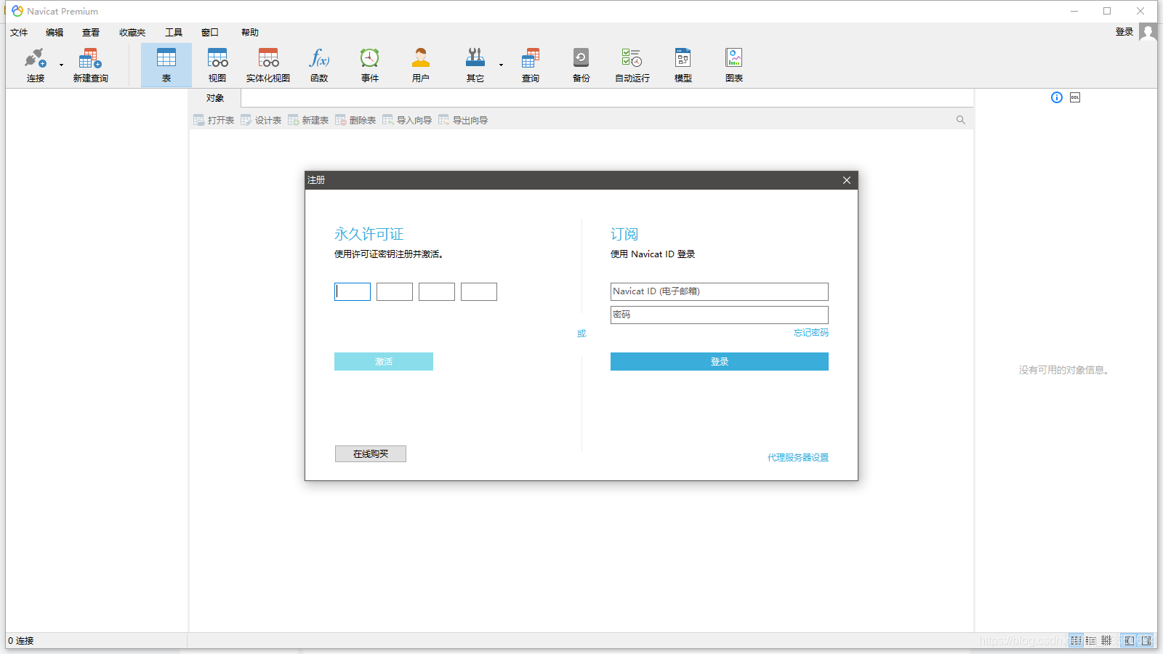This screenshot has width=1163, height=654.
Task: Select the Function (函数) f(x) icon
Action: pos(319,58)
